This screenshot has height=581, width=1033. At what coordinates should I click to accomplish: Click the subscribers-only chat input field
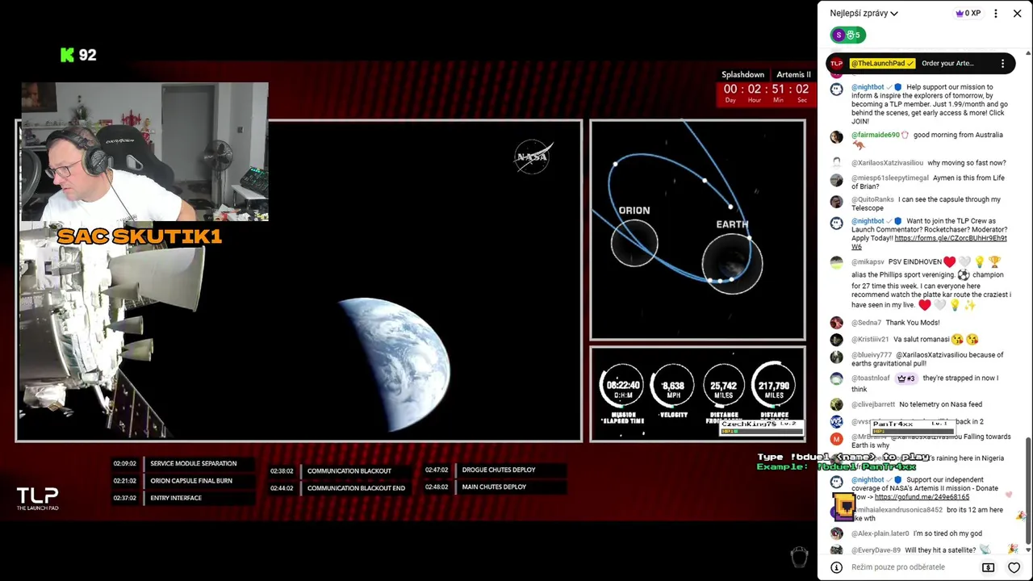912,567
